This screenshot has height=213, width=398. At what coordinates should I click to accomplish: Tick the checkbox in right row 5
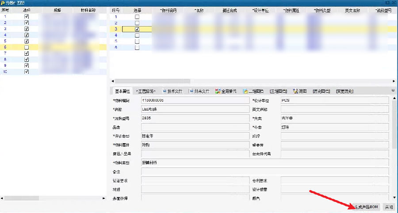coord(137,41)
